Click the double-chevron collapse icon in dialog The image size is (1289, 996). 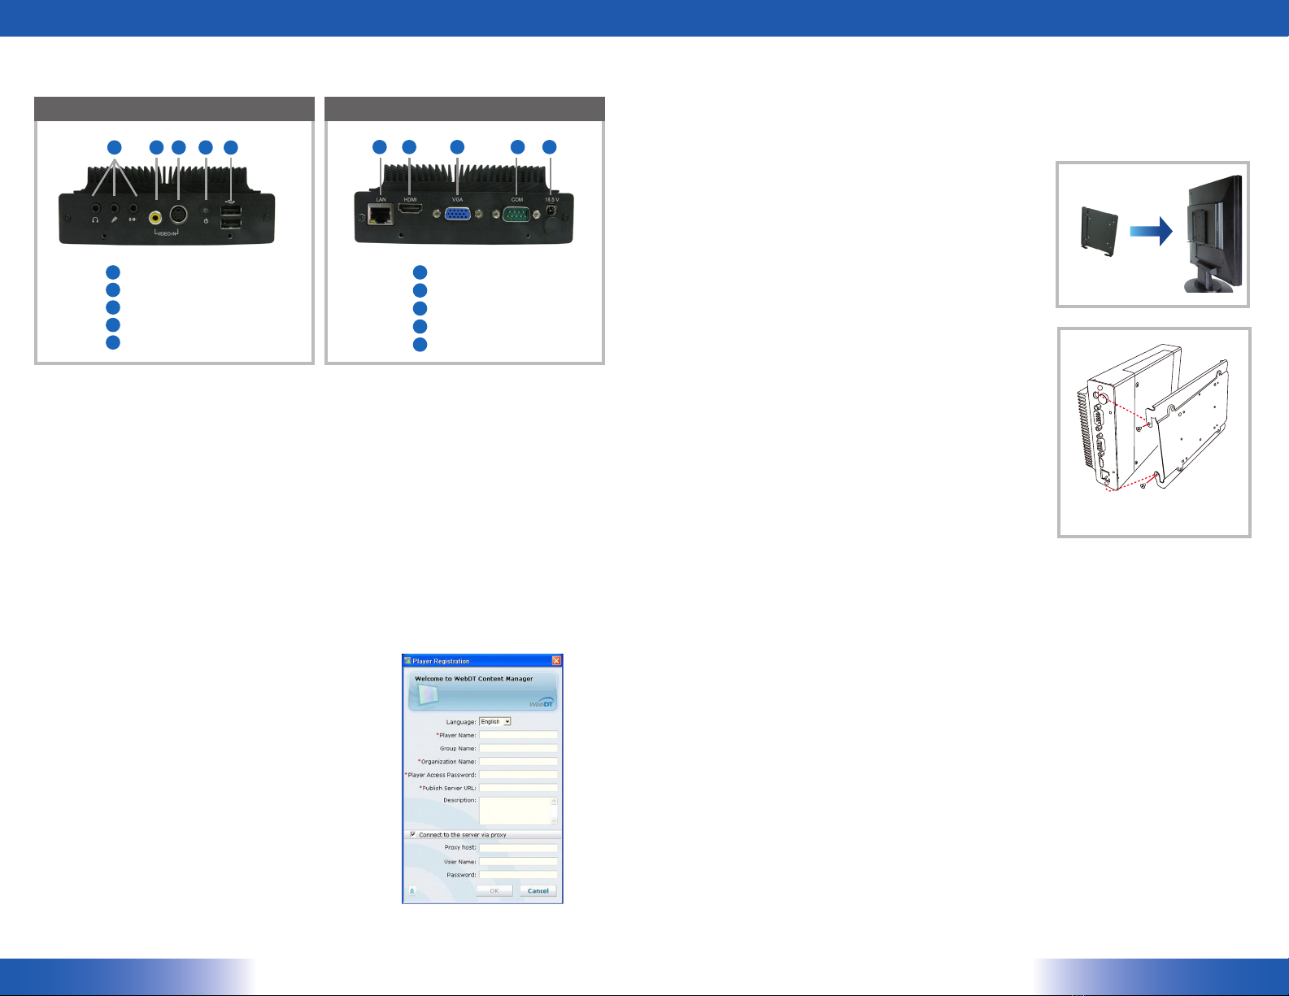point(412,891)
